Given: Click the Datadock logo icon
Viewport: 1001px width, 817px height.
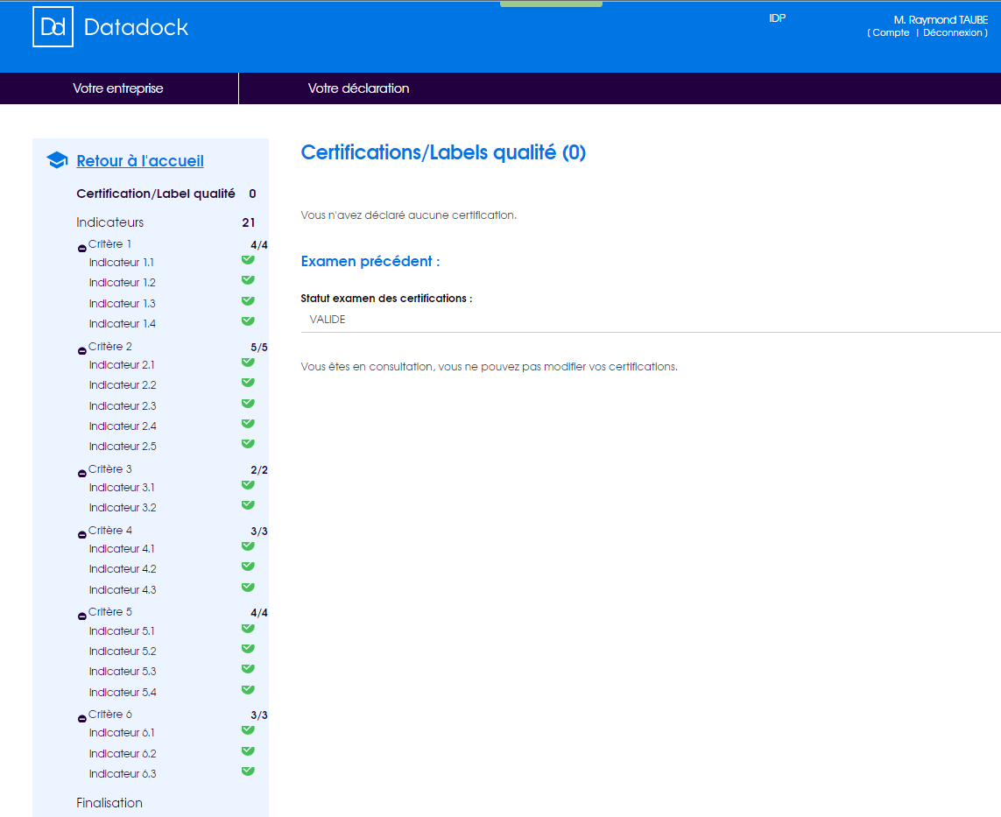Looking at the screenshot, I should click(x=53, y=27).
